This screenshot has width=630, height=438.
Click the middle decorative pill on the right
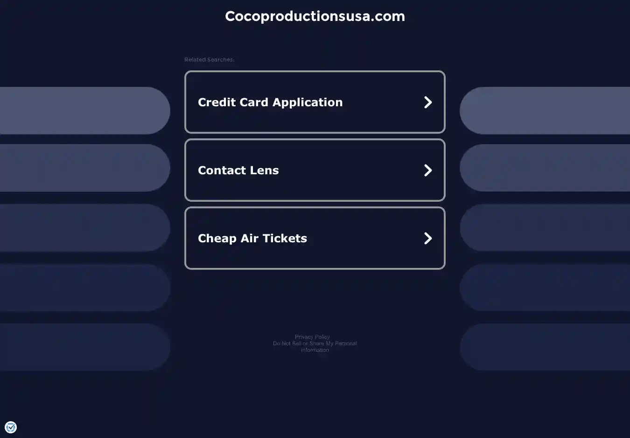(545, 228)
